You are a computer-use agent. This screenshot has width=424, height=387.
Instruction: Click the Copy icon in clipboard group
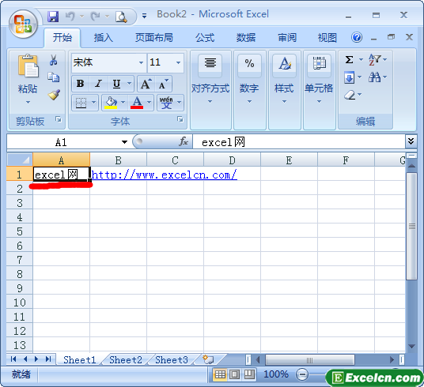(x=54, y=77)
